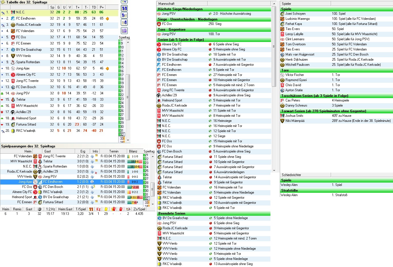Click the "3:2 (0:0)" result of FC Emmen's match
393x267 pixels.
pyautogui.click(x=83, y=202)
